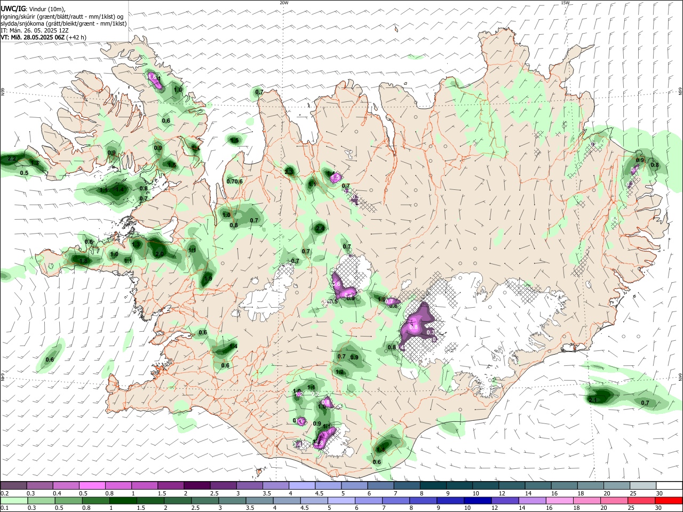Click the '2.1' rain value offshore in the southeast
Viewport: 683px width, 512px height.
592,399
